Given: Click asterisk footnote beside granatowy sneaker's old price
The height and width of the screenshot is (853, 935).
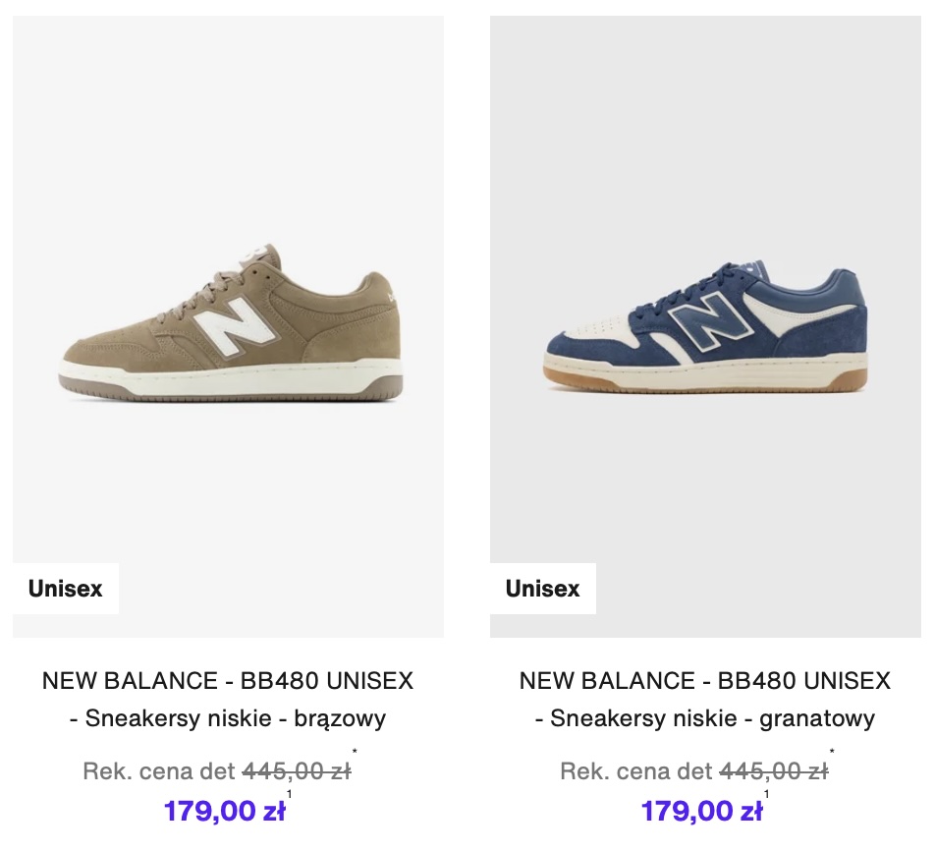Looking at the screenshot, I should (x=832, y=755).
